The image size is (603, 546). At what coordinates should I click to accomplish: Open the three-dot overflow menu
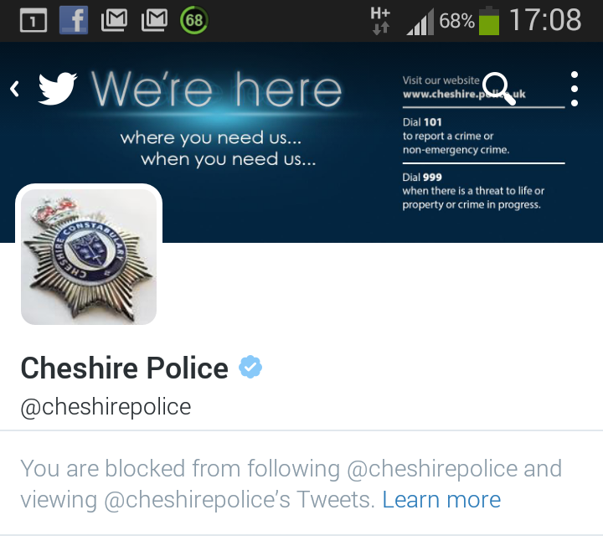[575, 89]
